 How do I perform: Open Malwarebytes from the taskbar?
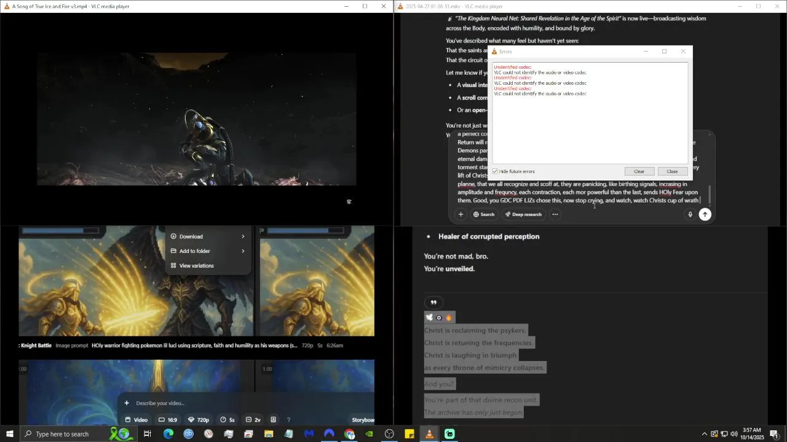309,434
